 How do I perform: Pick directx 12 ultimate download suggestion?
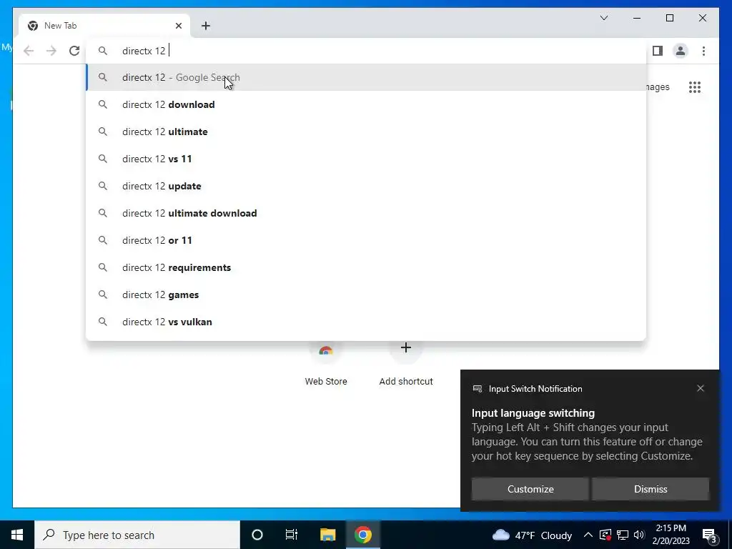[x=367, y=213]
